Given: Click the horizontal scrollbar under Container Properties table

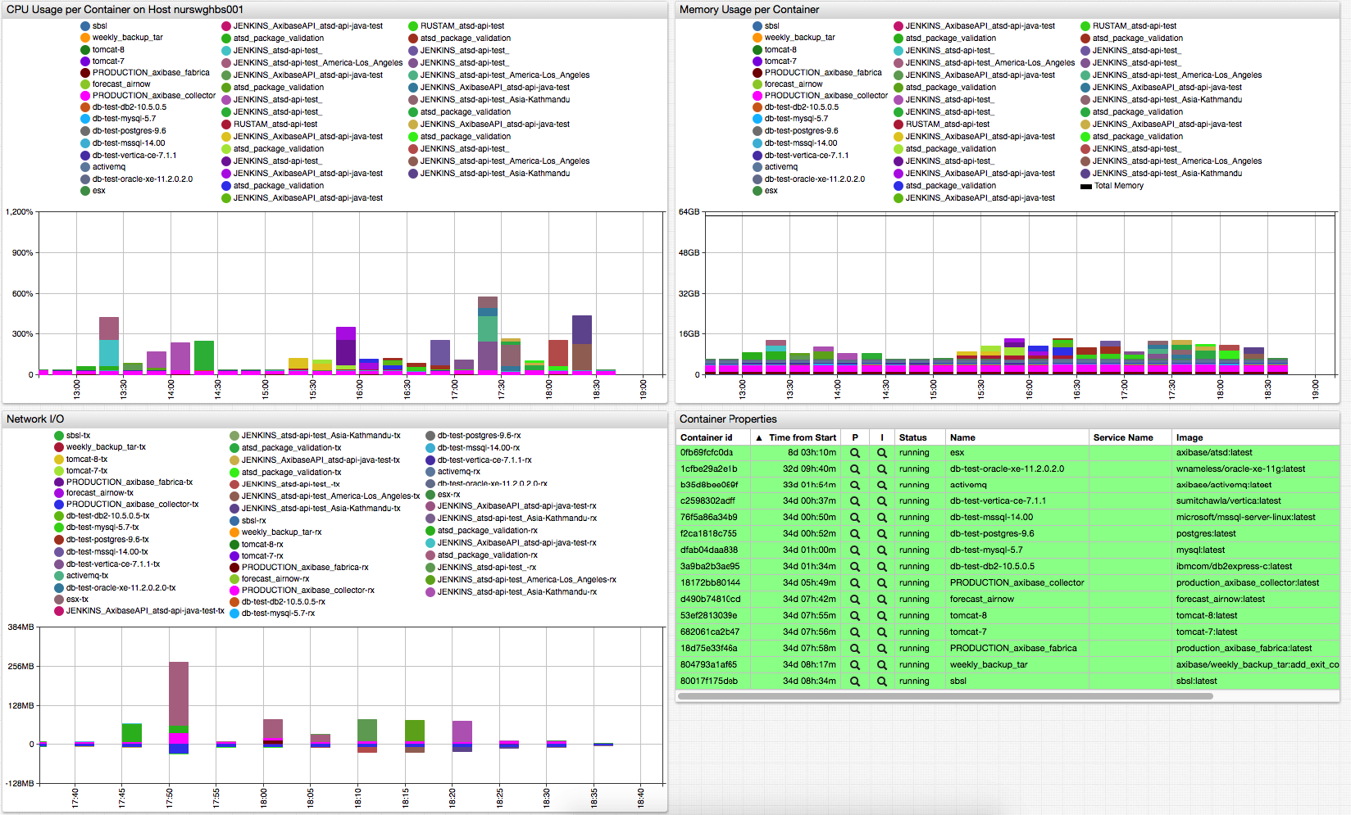Looking at the screenshot, I should [x=945, y=696].
